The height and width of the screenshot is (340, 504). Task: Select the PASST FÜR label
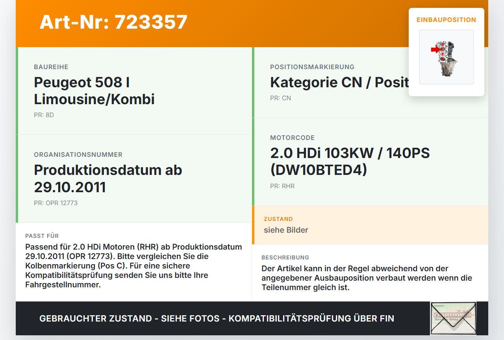pyautogui.click(x=42, y=236)
